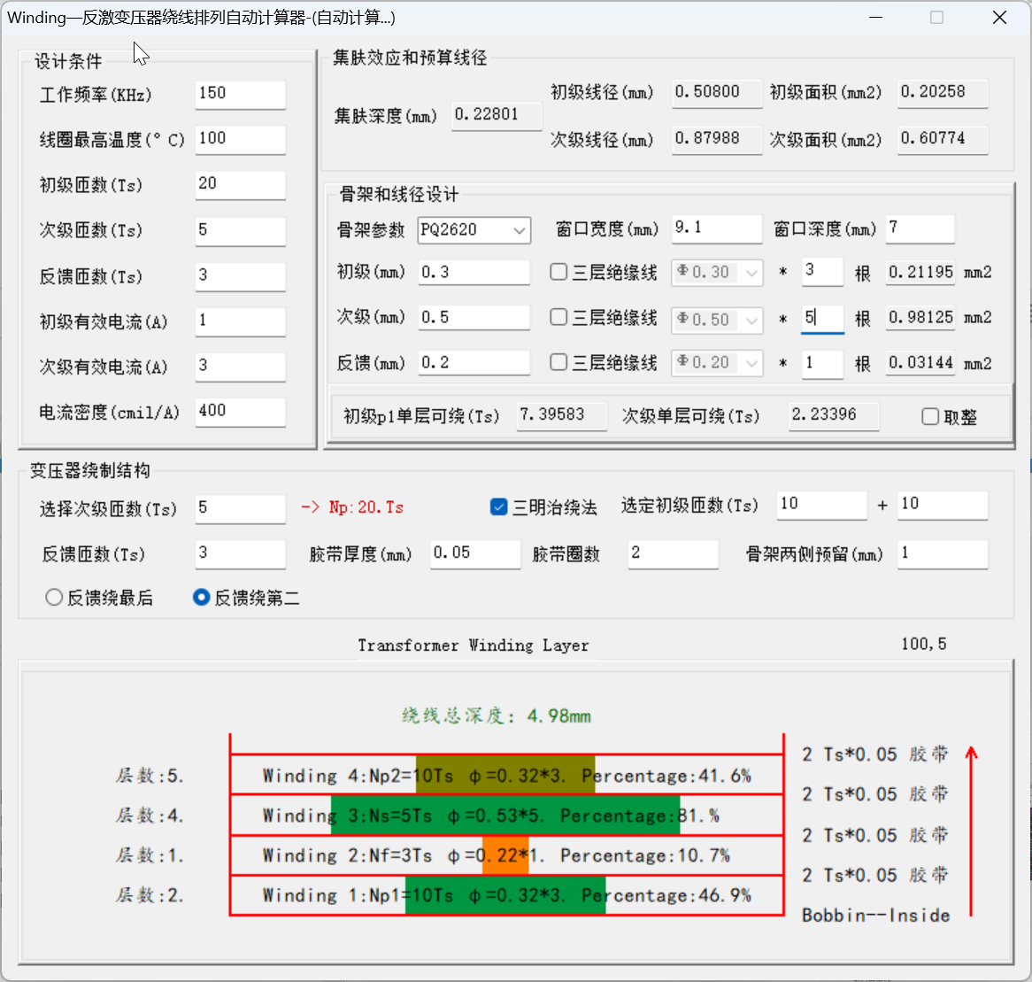Uncheck the 三明治绕法 sandwich winding option
The width and height of the screenshot is (1032, 982).
[x=498, y=506]
